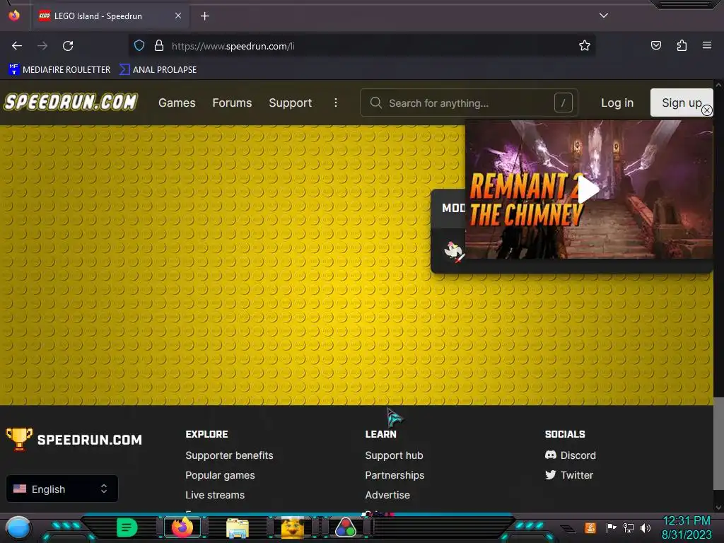Open File Explorer from the taskbar

click(238, 528)
